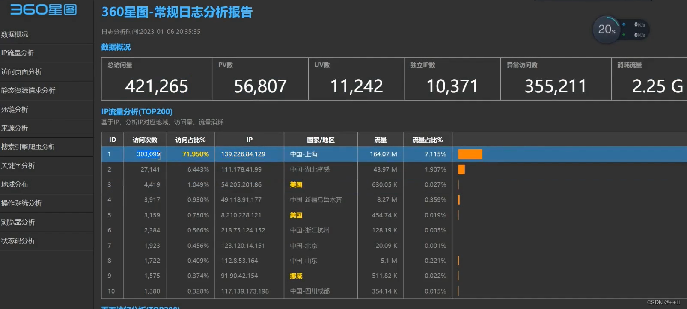This screenshot has width=687, height=309.
Task: Click the 中国-湖北孝感 region cell
Action: click(310, 169)
